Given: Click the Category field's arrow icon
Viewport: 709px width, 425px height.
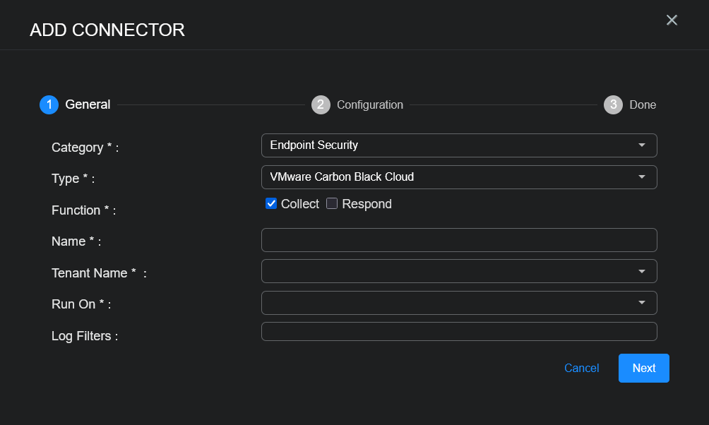Looking at the screenshot, I should coord(641,145).
